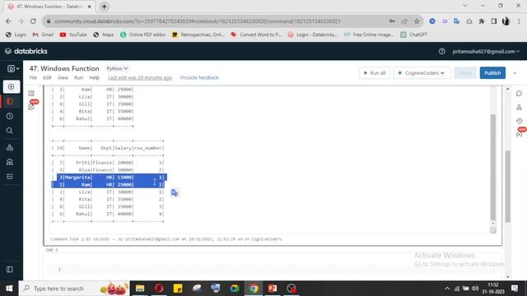This screenshot has height=296, width=527.
Task: Bookmark this page with the star icon
Action: (417, 21)
